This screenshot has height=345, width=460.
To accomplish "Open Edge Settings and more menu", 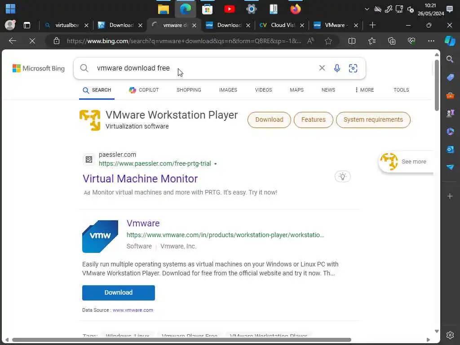I will click(431, 41).
